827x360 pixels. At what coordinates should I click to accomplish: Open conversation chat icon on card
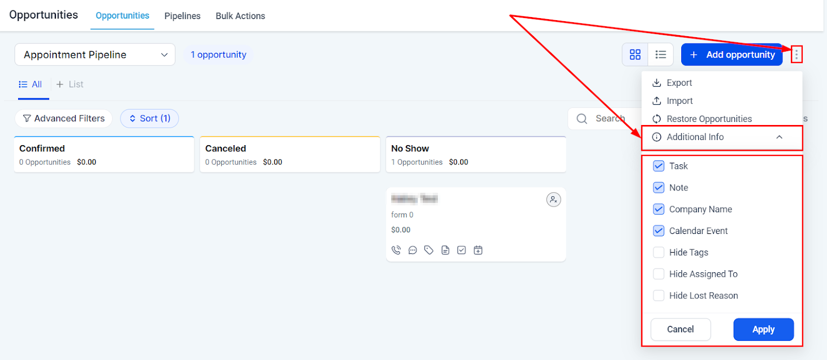tap(412, 250)
